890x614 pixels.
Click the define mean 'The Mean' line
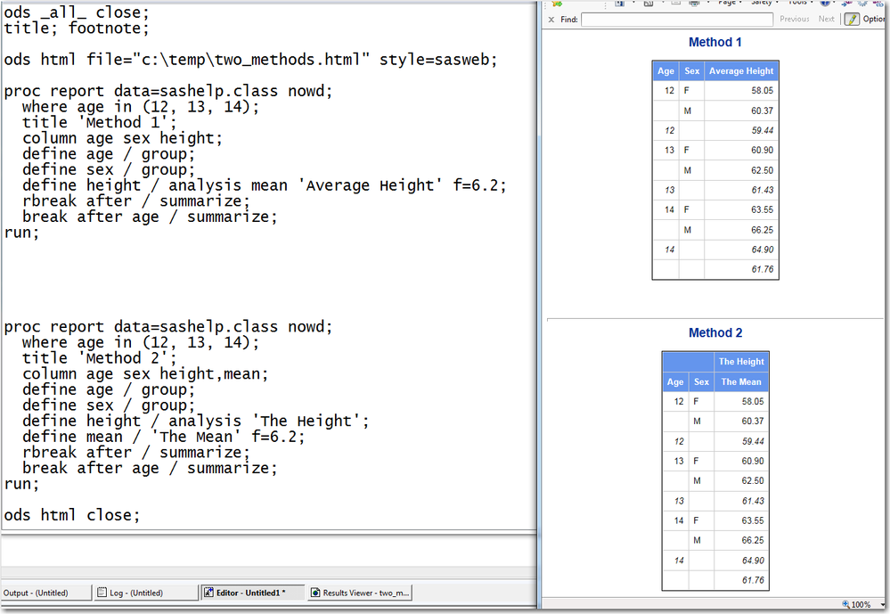[x=163, y=437]
